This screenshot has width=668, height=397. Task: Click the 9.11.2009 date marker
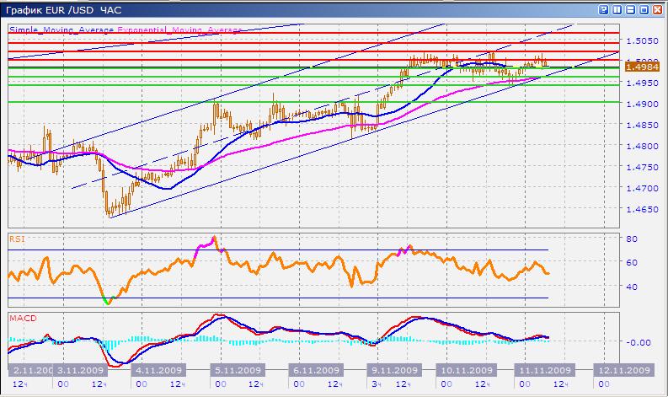tap(394, 370)
